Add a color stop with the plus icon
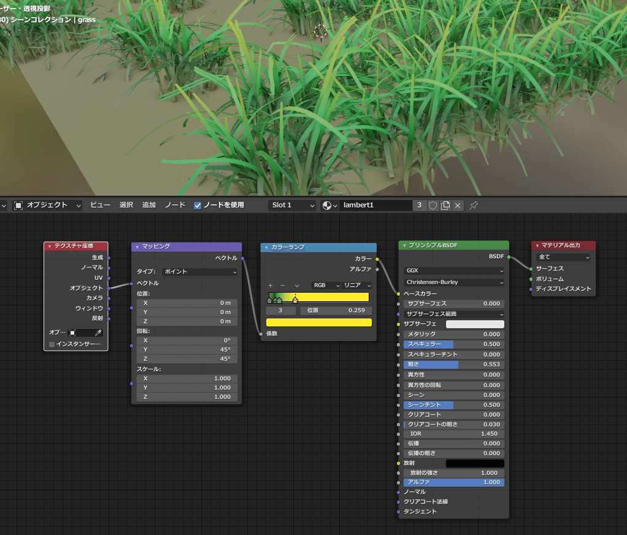Viewport: 627px width, 535px height. pos(270,285)
